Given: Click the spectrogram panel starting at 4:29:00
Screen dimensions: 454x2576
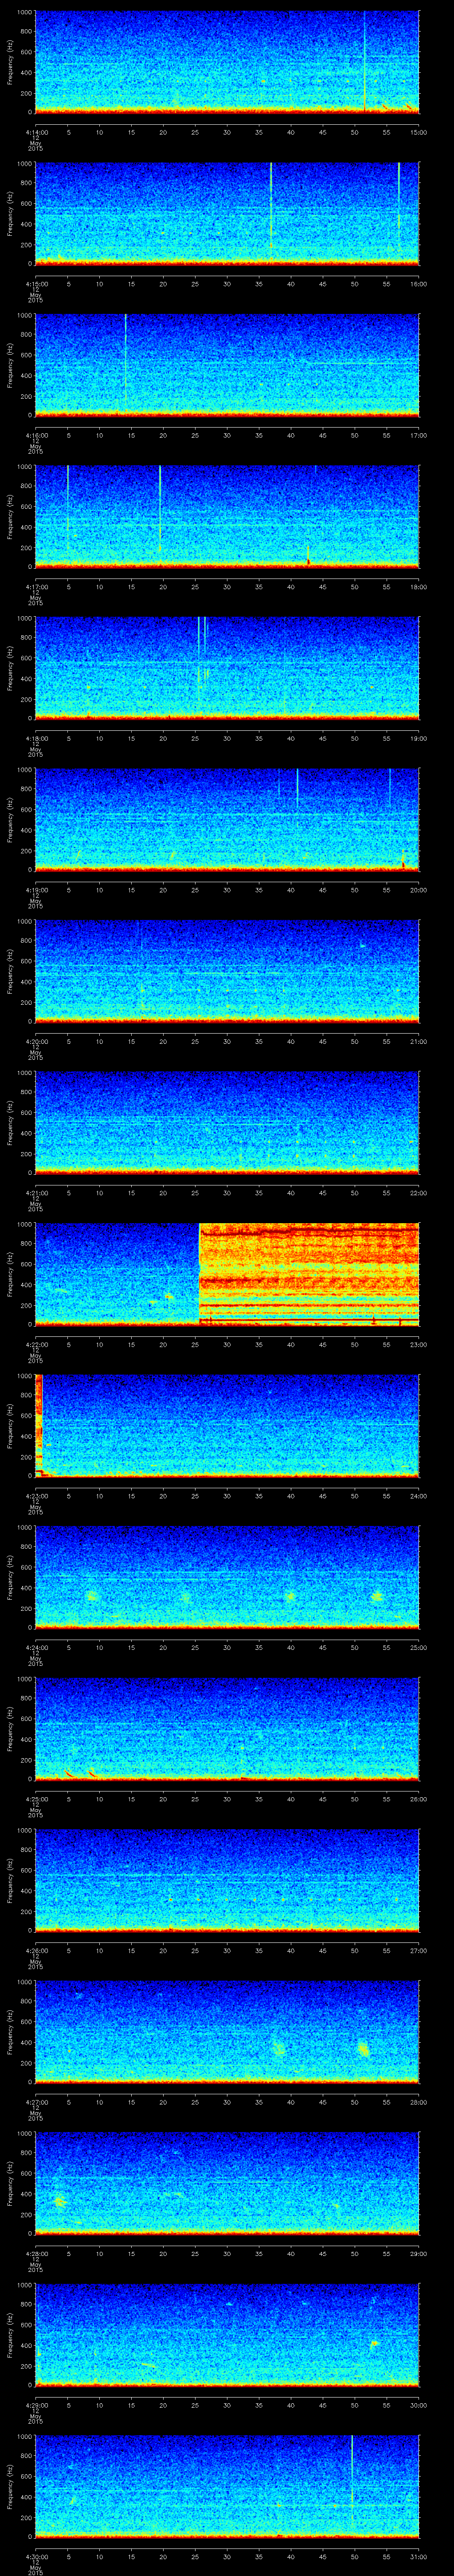Looking at the screenshot, I should click(227, 2336).
